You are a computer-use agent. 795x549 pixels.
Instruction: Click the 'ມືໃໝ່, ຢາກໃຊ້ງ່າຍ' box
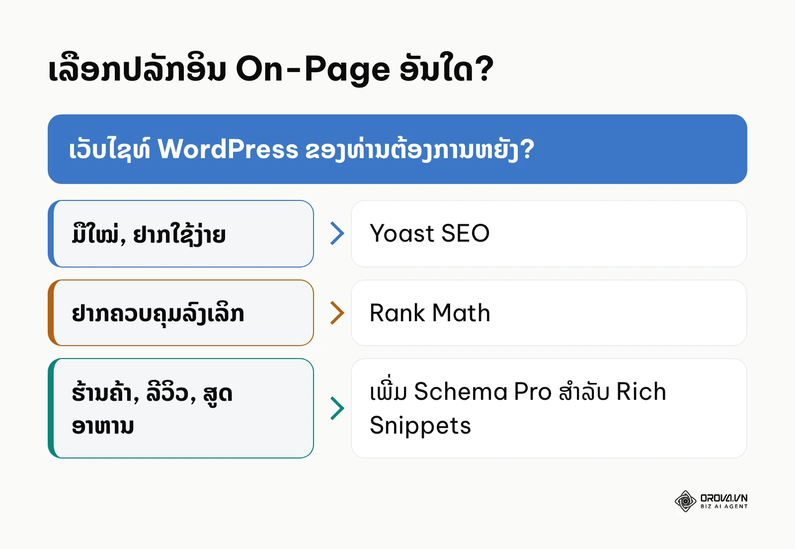(181, 234)
